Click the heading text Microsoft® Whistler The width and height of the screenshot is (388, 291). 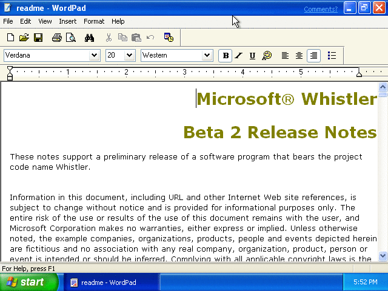[287, 99]
